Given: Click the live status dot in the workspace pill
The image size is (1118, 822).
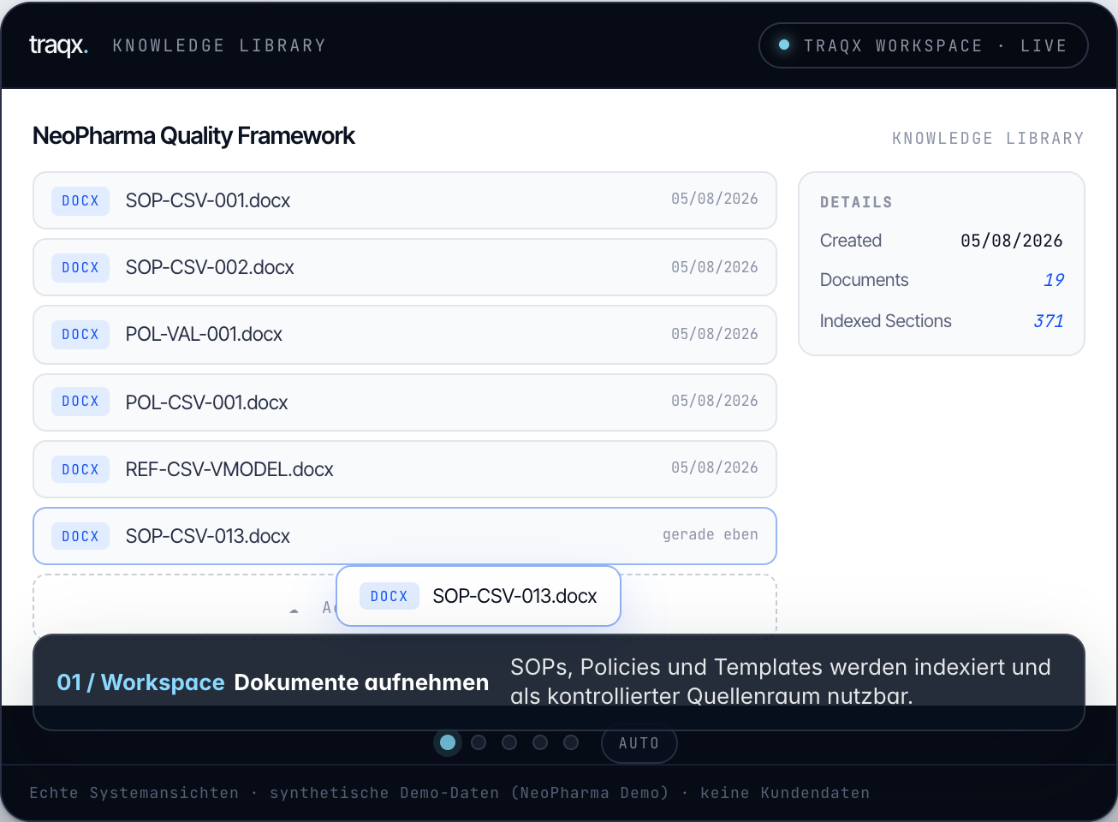Looking at the screenshot, I should (783, 45).
